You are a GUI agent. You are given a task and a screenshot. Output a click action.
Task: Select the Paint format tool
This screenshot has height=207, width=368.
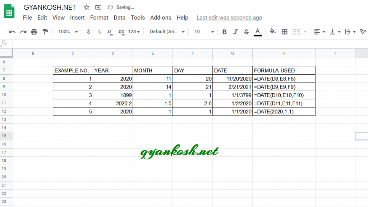[45, 32]
